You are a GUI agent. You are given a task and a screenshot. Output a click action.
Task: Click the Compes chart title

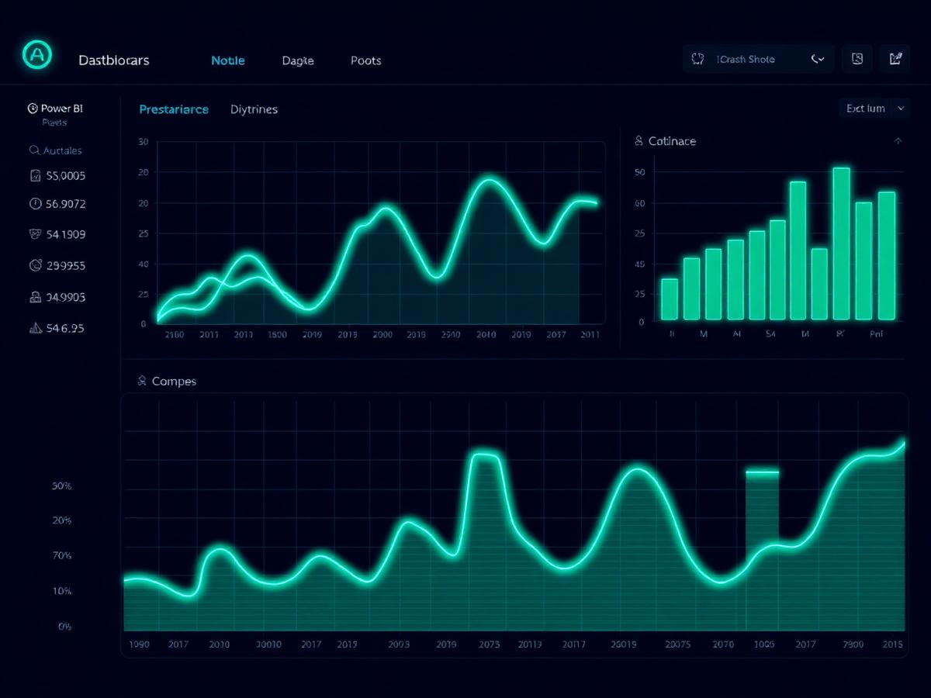point(174,382)
